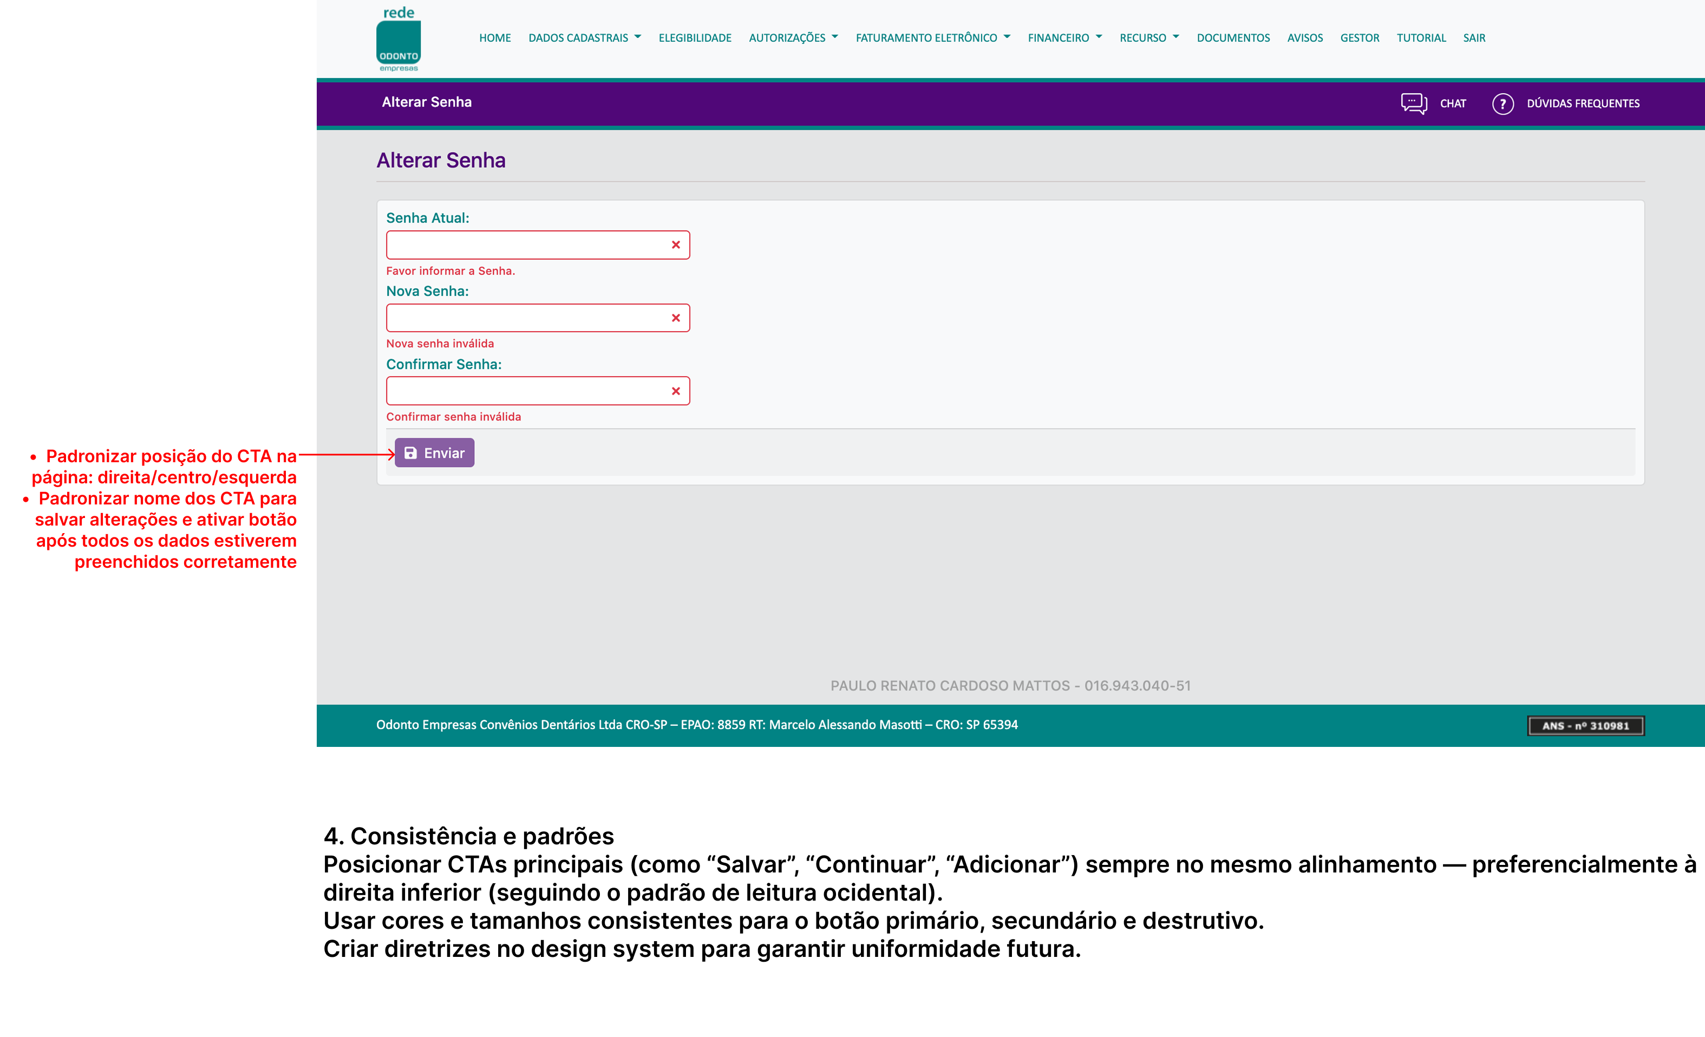Screen dimensions: 1705x1037
Task: Click the red X in Confirmar Senha field
Action: pyautogui.click(x=675, y=391)
